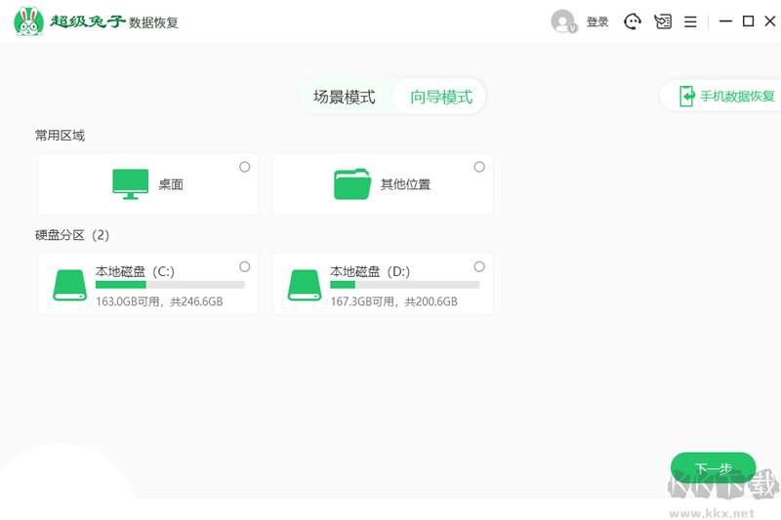
Task: Select local disk C: radio button
Action: (x=245, y=266)
